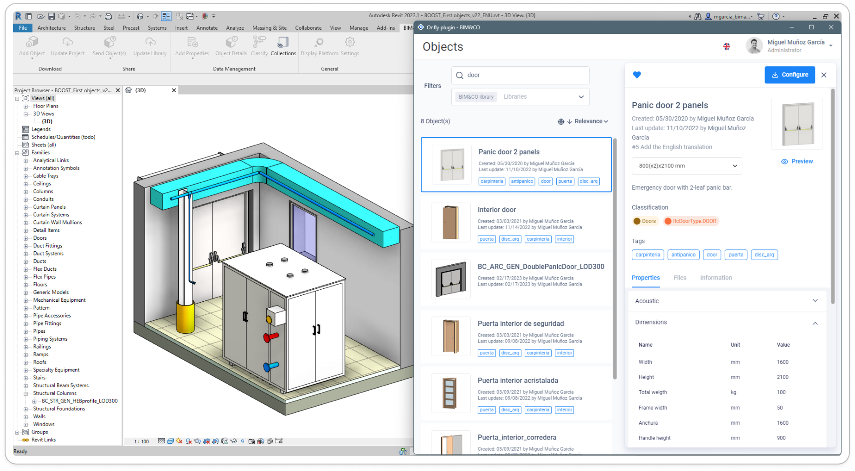Expand the Mechanical Equipment tree node
The height and width of the screenshot is (471, 855).
(26, 300)
